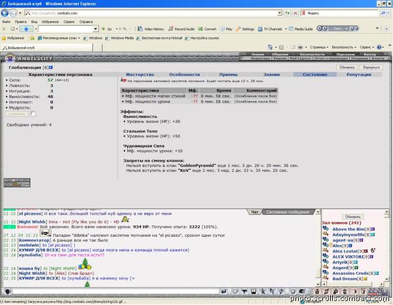Screen dimensions: 393x305
Task: Click the chat scrollbar down arrow
Action: 318,284
